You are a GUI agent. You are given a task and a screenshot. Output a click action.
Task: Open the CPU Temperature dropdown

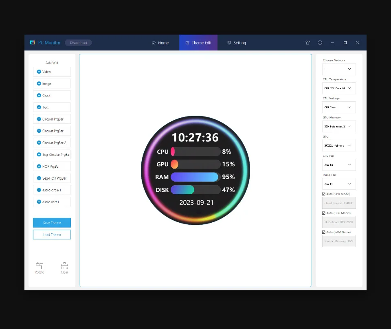click(339, 88)
